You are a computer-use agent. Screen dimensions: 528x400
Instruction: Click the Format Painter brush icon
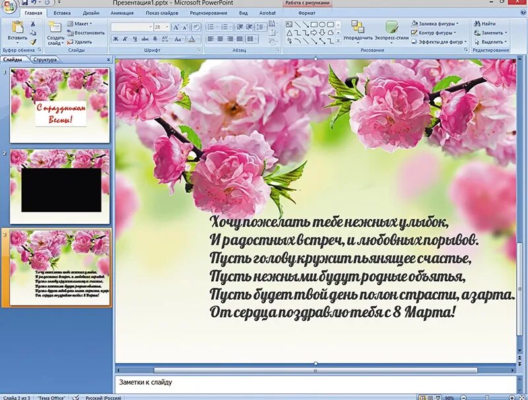33,42
